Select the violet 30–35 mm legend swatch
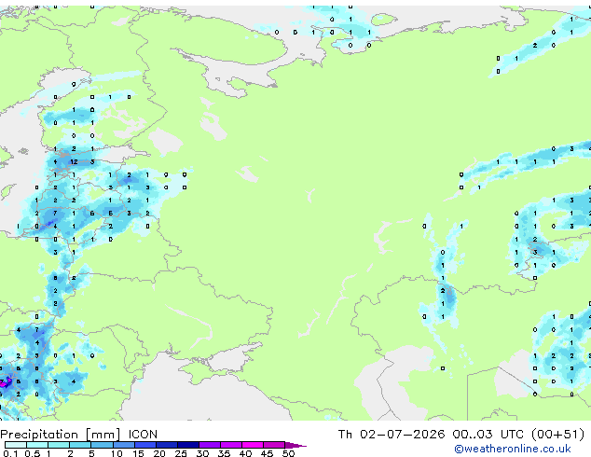This screenshot has width=591, height=457. [209, 445]
